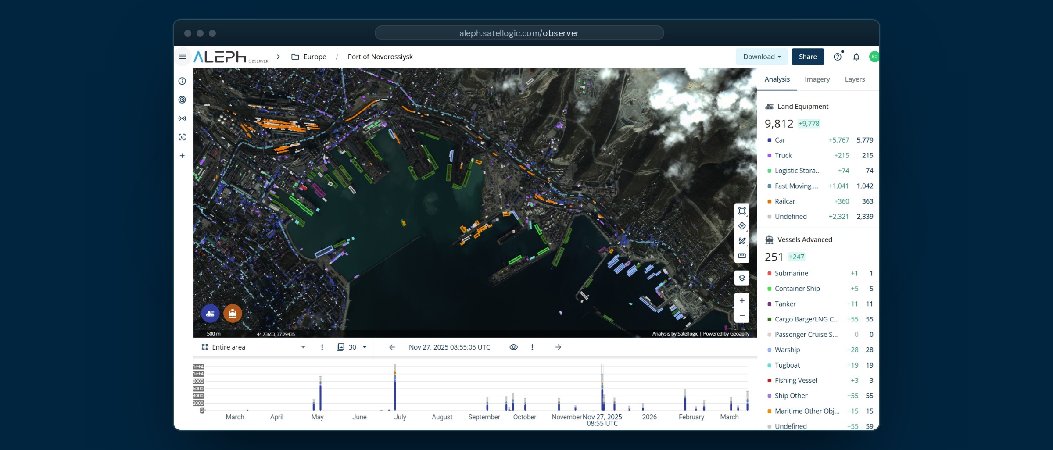Open the Entire area dropdown
The height and width of the screenshot is (450, 1053).
click(x=254, y=347)
